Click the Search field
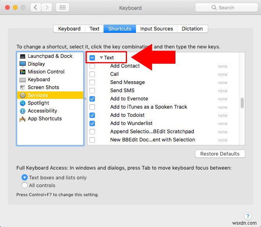Image resolution: width=261 pixels, height=227 pixels. point(226,7)
